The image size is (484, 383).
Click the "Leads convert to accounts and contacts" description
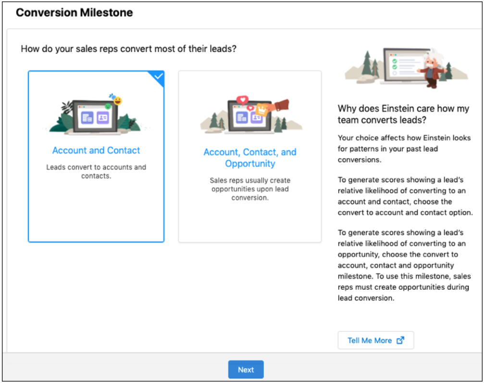pyautogui.click(x=96, y=172)
